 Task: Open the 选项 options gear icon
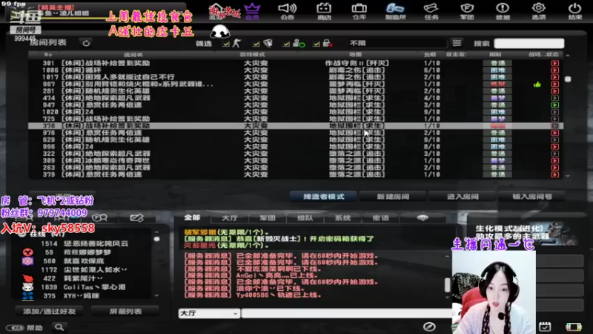[539, 10]
